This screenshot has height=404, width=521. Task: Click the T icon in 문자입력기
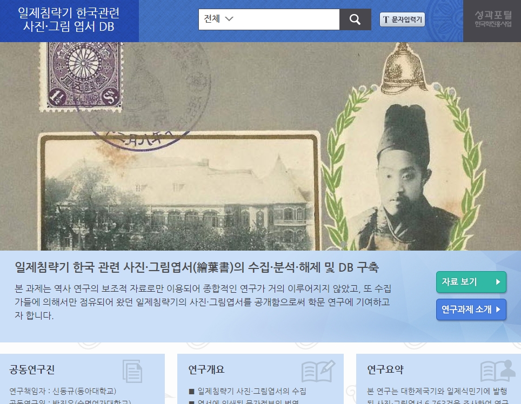386,19
